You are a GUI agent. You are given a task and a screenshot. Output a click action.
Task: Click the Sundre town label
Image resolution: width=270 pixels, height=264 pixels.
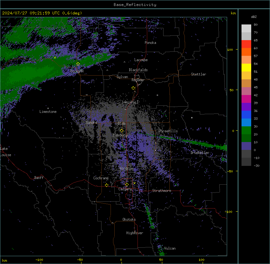(x=91, y=123)
